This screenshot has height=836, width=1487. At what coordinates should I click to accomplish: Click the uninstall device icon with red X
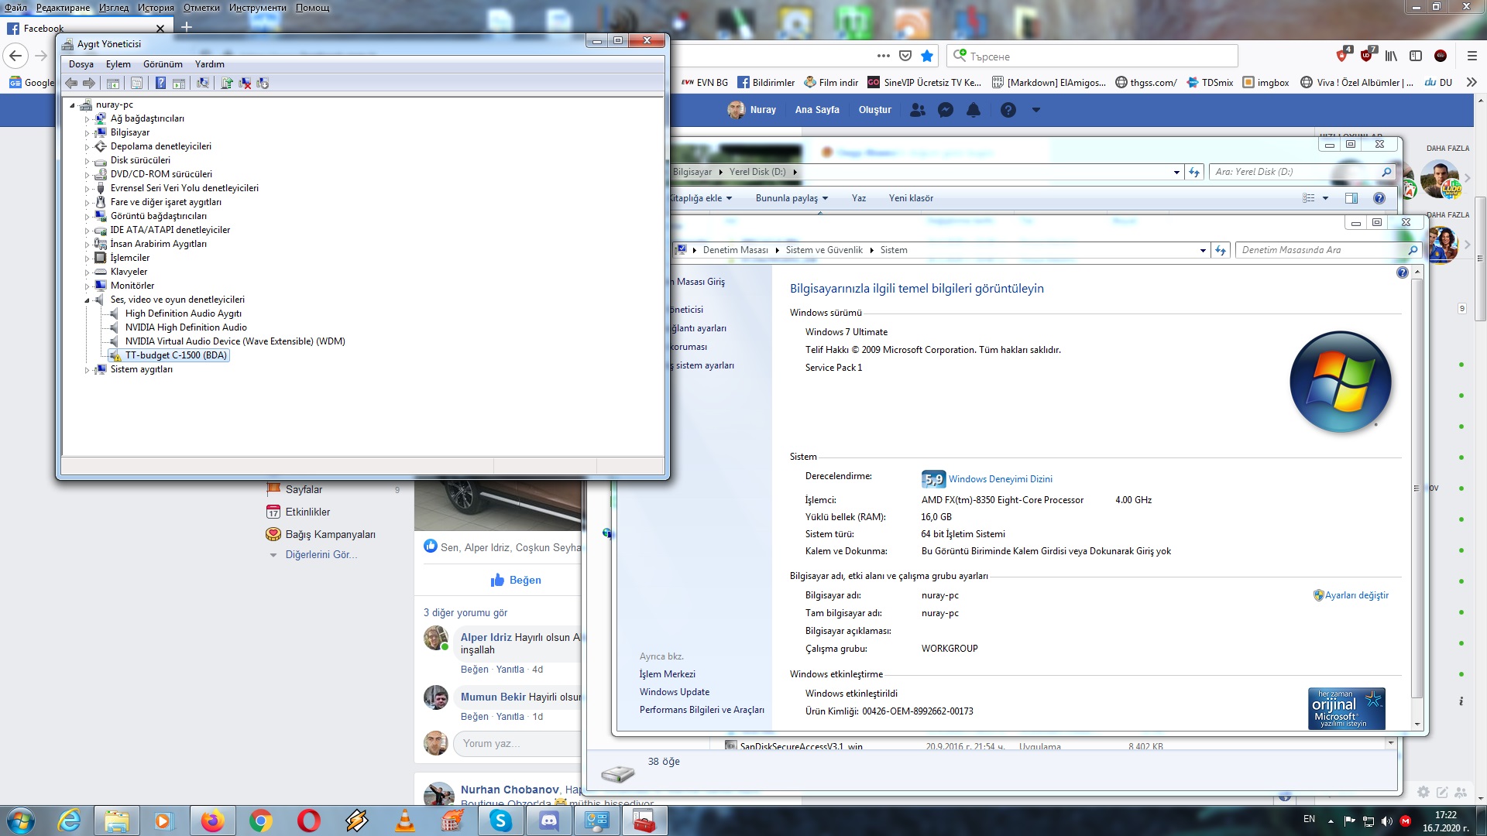pos(245,83)
